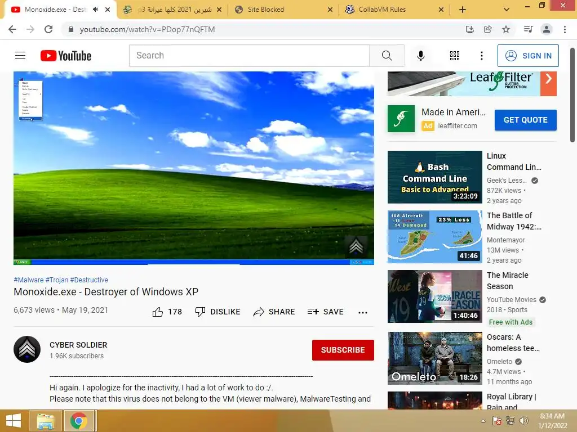Click the Chrome taskbar icon
This screenshot has height=432, width=577.
pyautogui.click(x=79, y=421)
